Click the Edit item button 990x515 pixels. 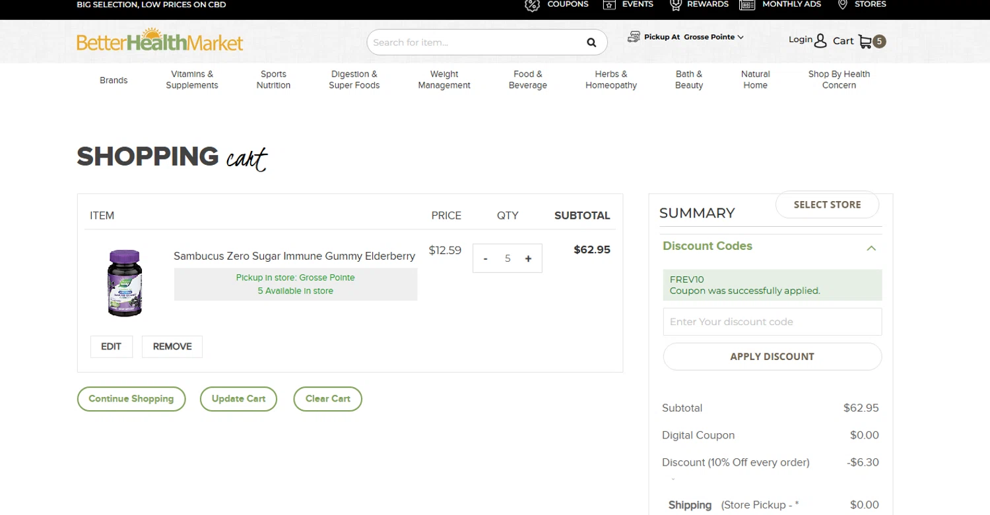pos(111,347)
